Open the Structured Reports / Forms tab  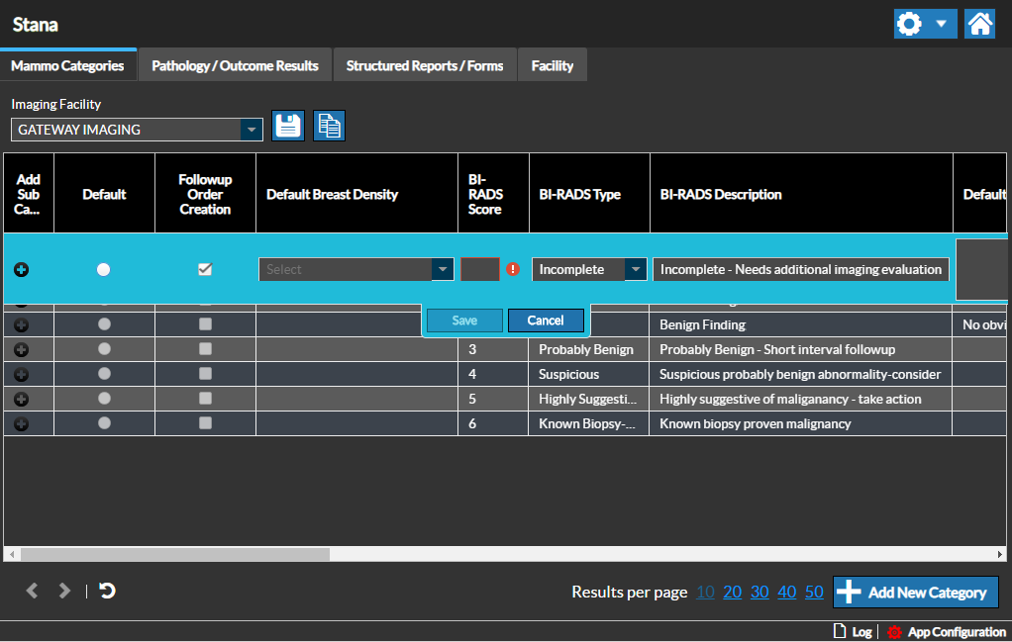pyautogui.click(x=424, y=66)
